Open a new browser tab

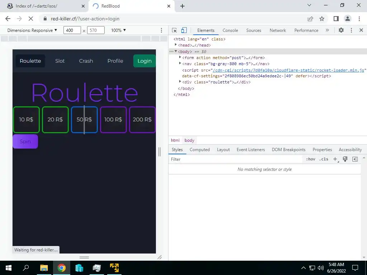pos(182,6)
